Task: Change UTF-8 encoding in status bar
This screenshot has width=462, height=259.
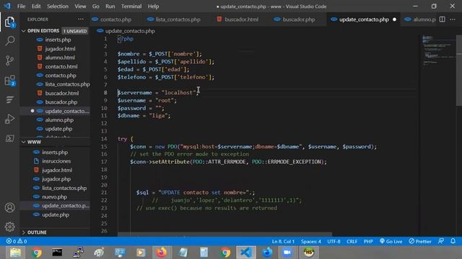Action: [334, 241]
